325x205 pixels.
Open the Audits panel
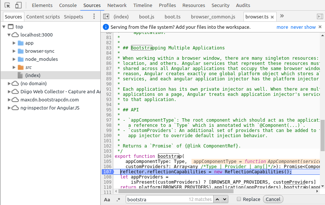pyautogui.click(x=243, y=6)
